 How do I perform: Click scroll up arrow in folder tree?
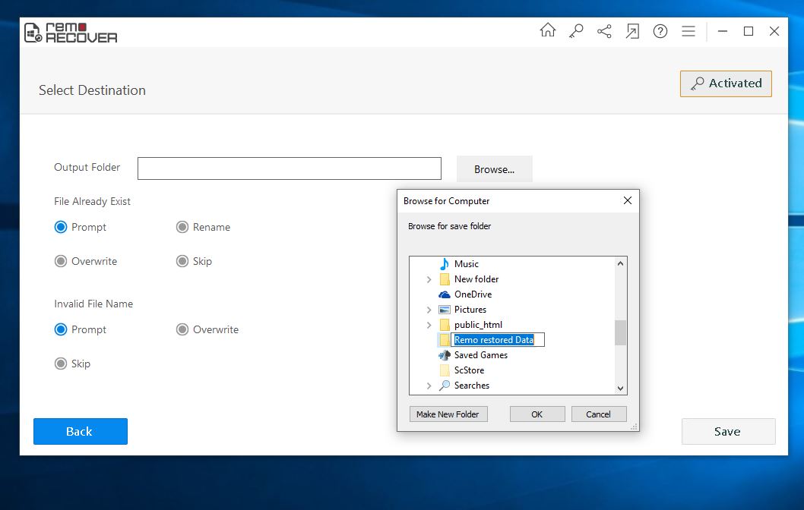click(620, 263)
